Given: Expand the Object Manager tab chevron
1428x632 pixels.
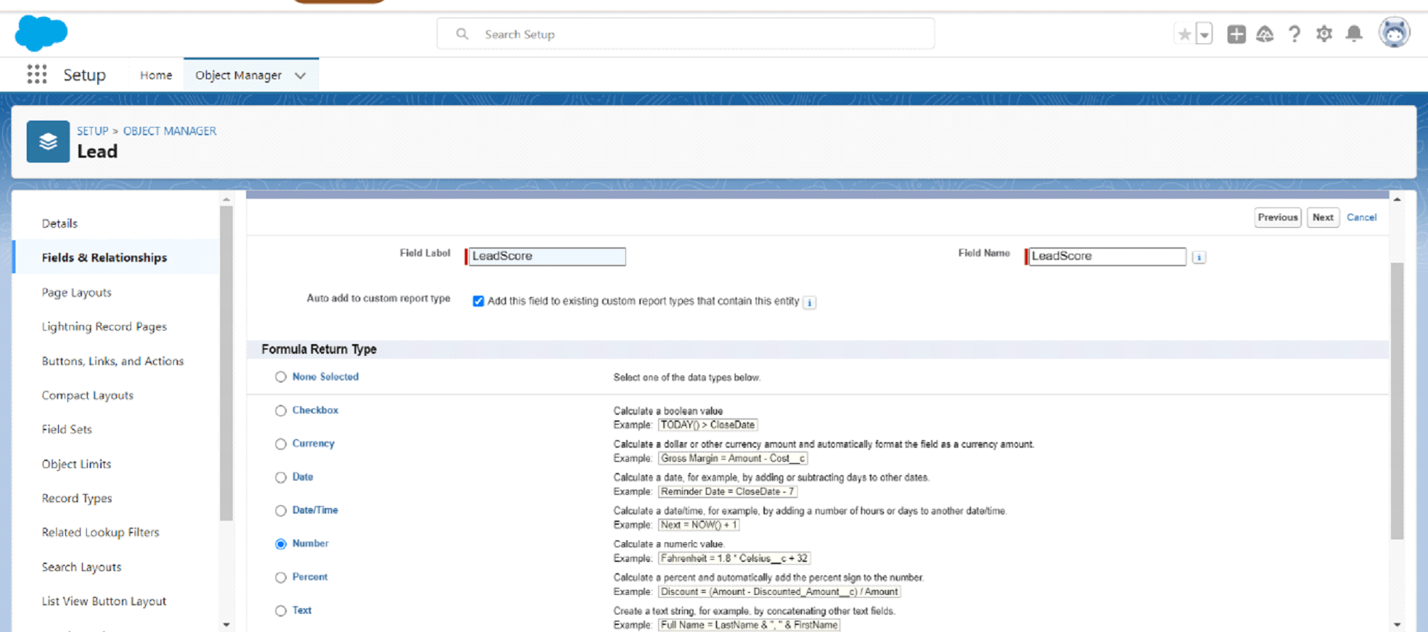Looking at the screenshot, I should click(x=300, y=76).
